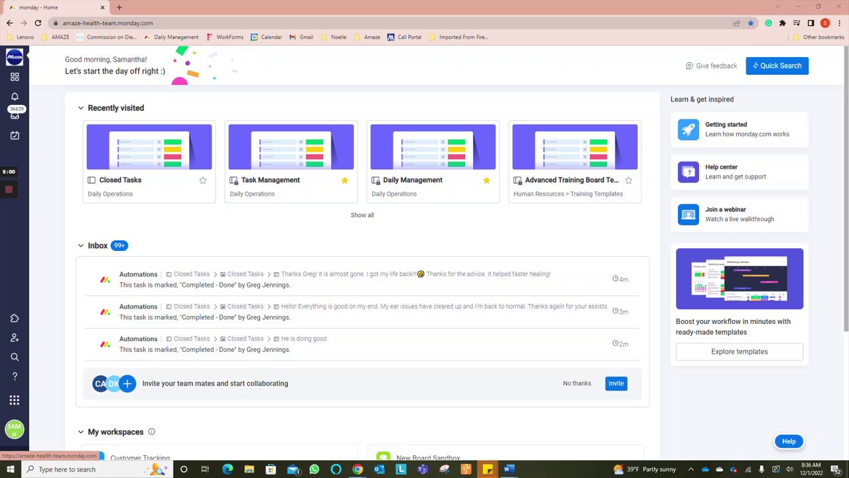
Task: Click the Windows taskbar search box
Action: [x=96, y=469]
